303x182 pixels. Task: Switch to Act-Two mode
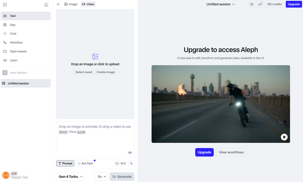[85, 163]
